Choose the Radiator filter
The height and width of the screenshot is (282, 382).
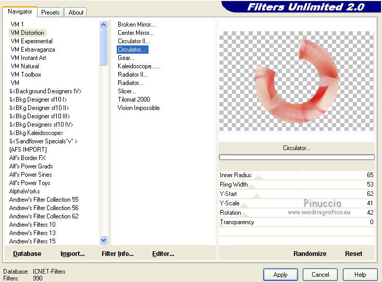[x=130, y=83]
